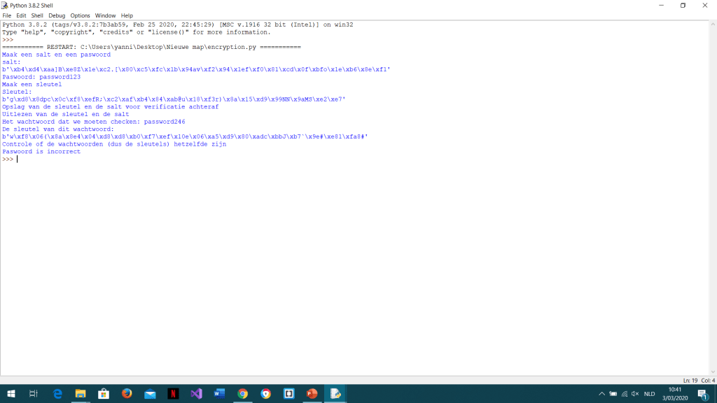Open Google Chrome from the taskbar

242,394
